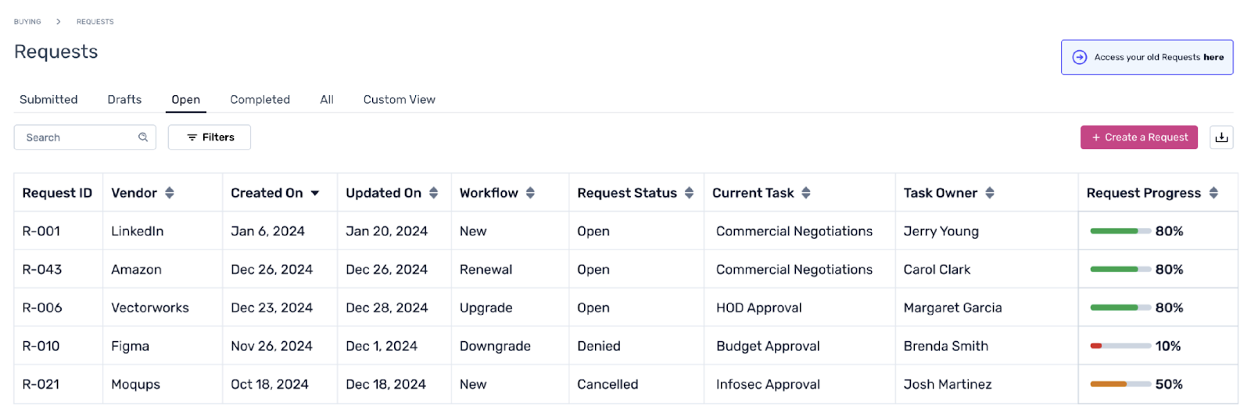This screenshot has width=1251, height=417.
Task: Click task owner Brenda Smith
Action: coord(946,346)
